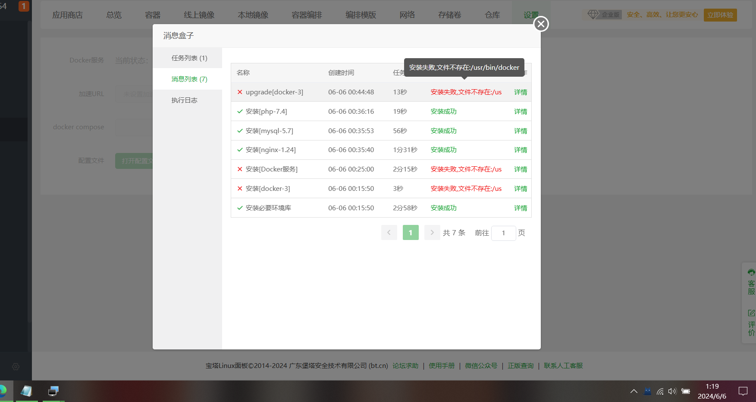
Task: Click red X icon of 安装[docker-3]
Action: coord(240,188)
